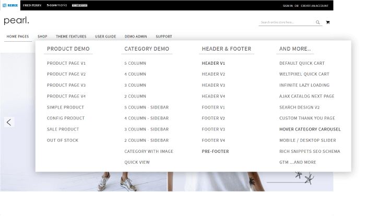Open Hover Category Carousel demo
Image resolution: width=367 pixels, height=216 pixels.
(x=310, y=129)
